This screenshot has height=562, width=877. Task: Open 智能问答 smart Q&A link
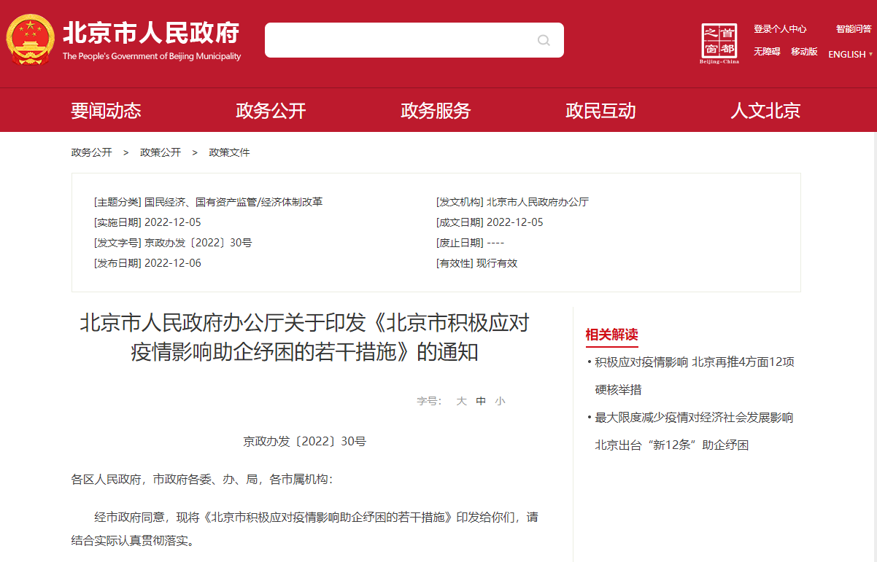(853, 29)
